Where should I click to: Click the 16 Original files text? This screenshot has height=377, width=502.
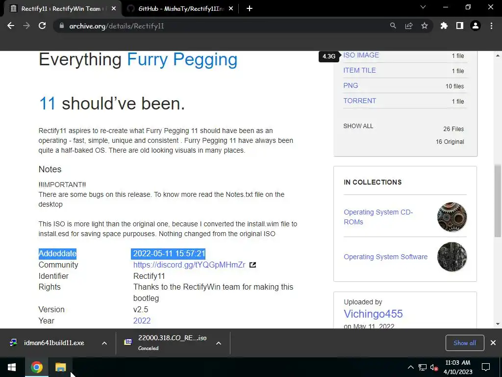[450, 142]
